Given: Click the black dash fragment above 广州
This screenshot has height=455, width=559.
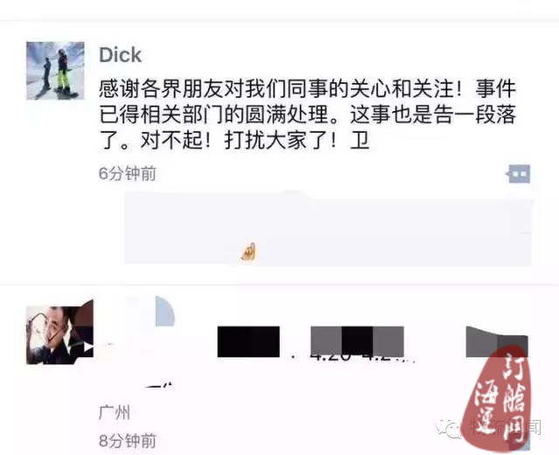Looking at the screenshot, I should point(159,385).
